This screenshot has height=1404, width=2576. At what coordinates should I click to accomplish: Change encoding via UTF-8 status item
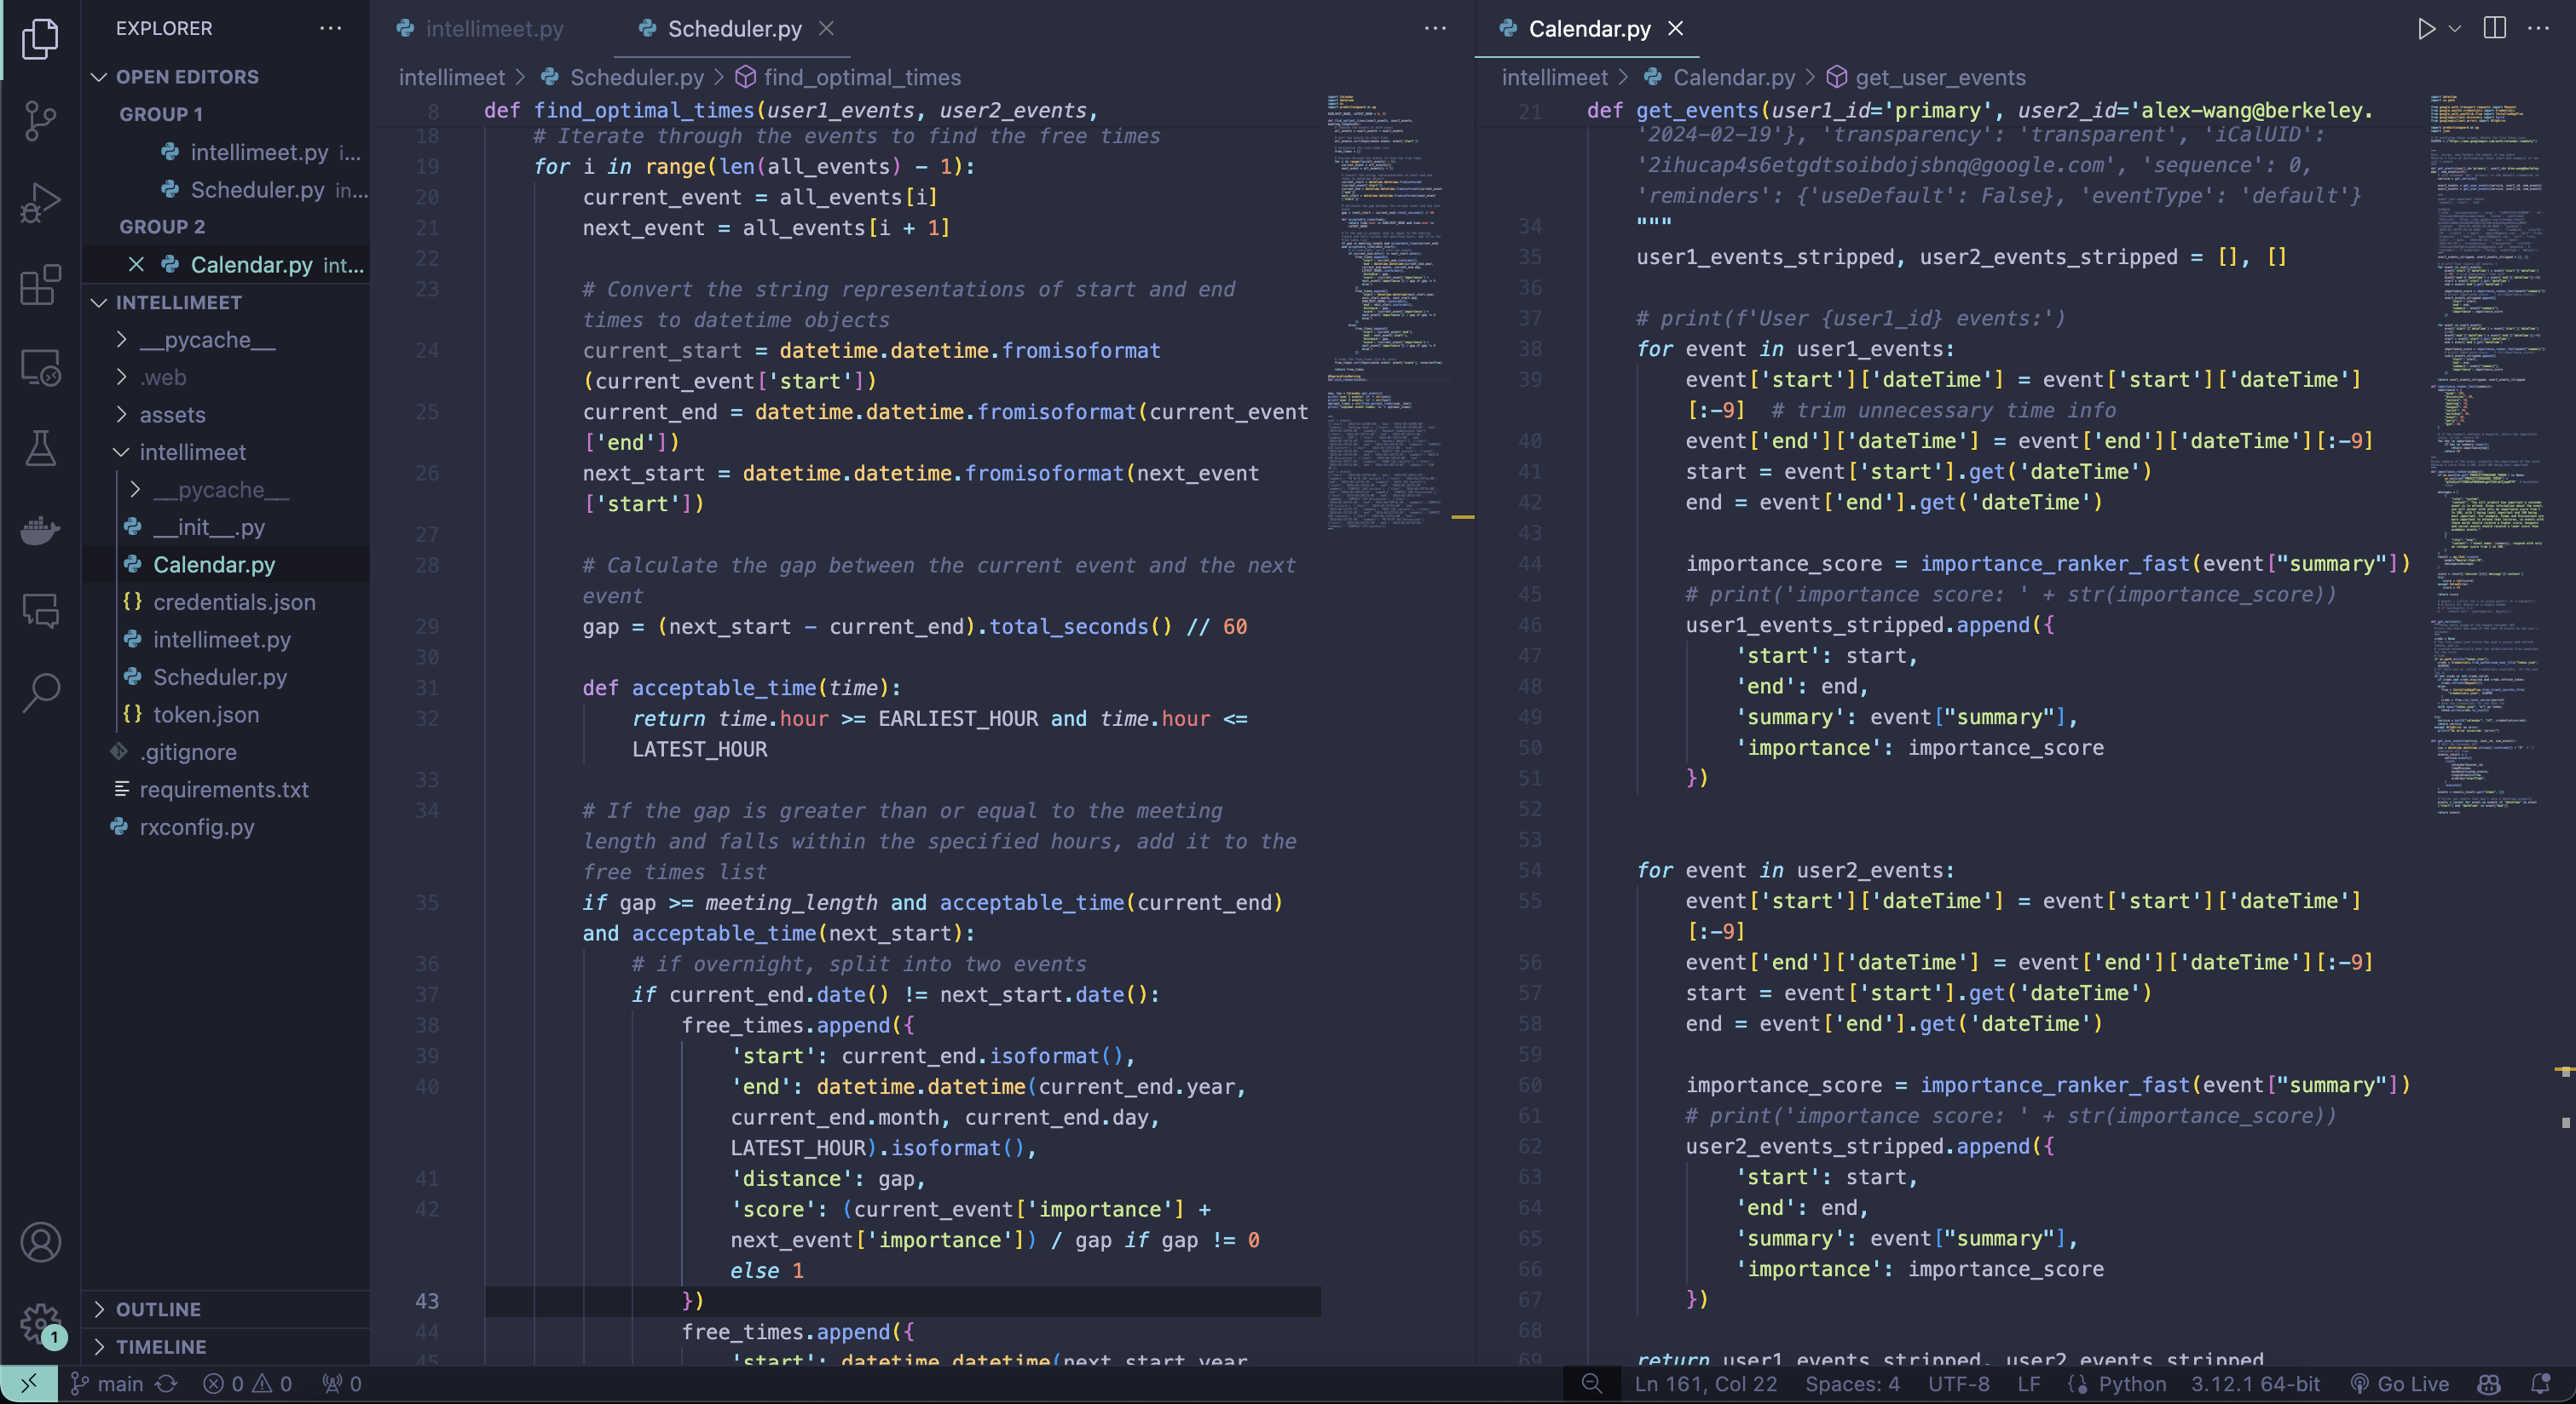[1958, 1384]
